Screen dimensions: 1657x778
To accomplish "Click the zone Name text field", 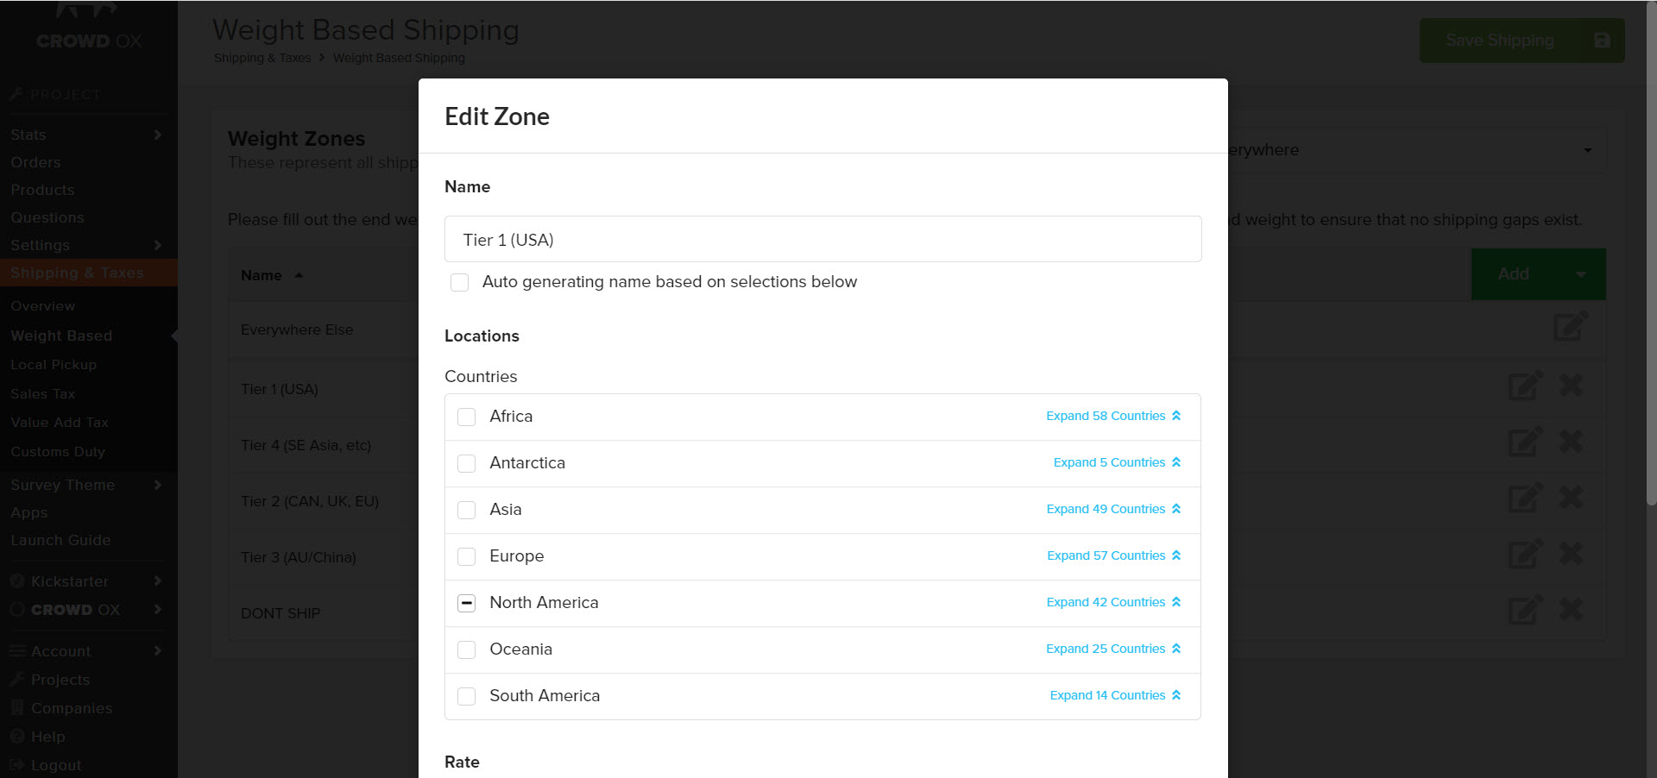I will [822, 240].
